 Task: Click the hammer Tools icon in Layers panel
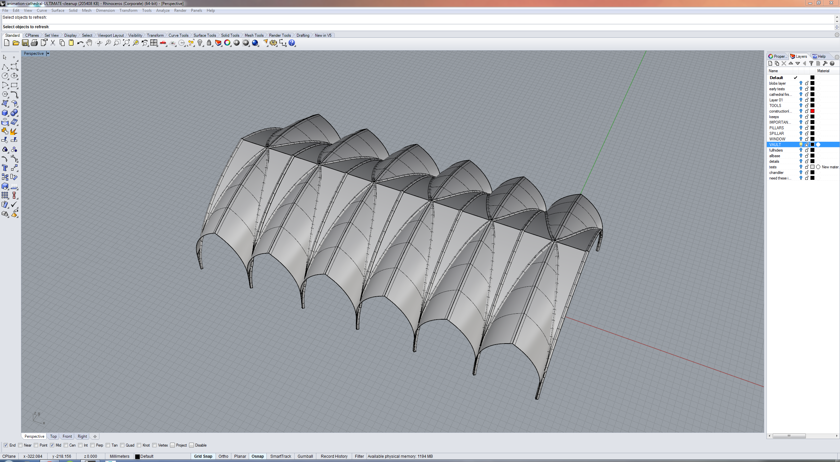(825, 64)
